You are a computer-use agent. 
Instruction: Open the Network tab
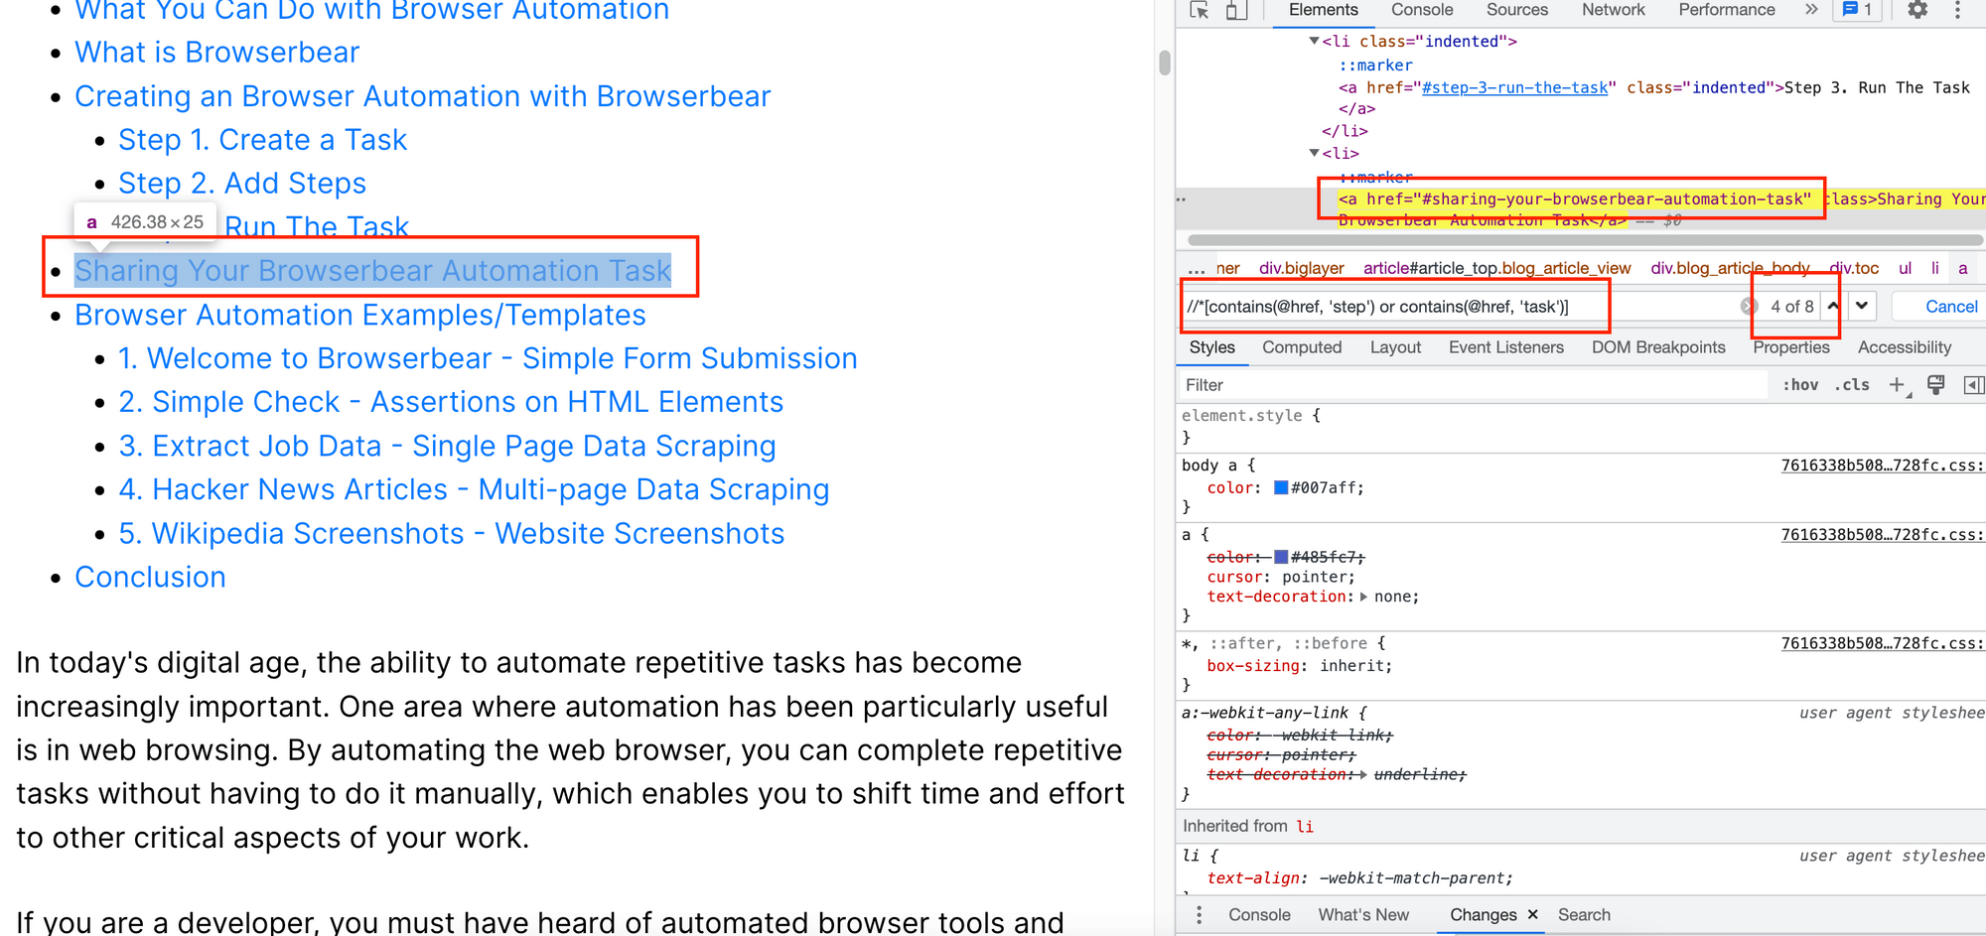[1613, 10]
